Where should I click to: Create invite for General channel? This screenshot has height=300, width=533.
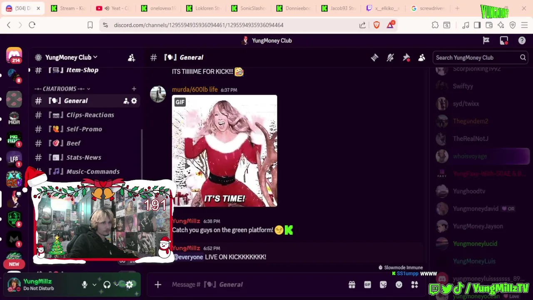(126, 101)
